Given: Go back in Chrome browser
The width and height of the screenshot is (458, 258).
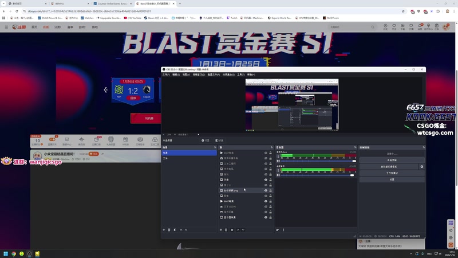Looking at the screenshot, I should (x=4, y=11).
